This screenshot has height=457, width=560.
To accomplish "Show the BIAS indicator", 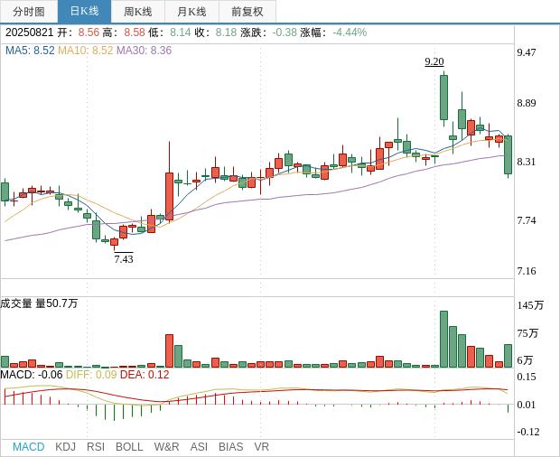I will [x=230, y=447].
